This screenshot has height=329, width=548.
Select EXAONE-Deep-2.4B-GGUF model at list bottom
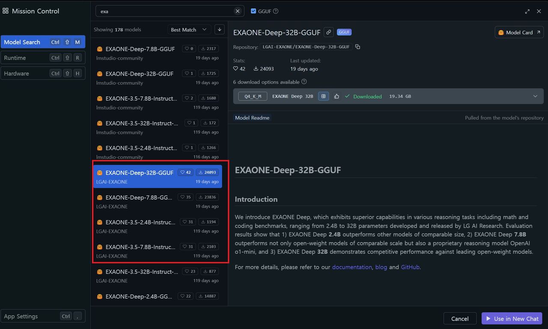pos(158,297)
